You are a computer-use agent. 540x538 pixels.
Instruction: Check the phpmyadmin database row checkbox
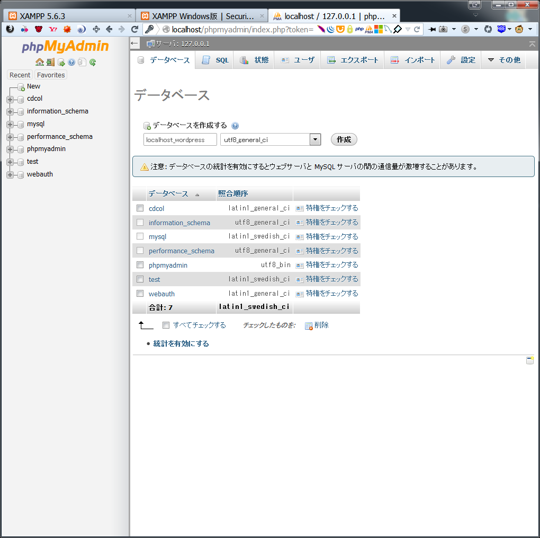coord(140,265)
